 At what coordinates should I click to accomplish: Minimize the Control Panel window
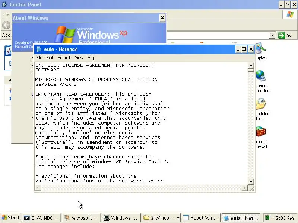[281, 4]
